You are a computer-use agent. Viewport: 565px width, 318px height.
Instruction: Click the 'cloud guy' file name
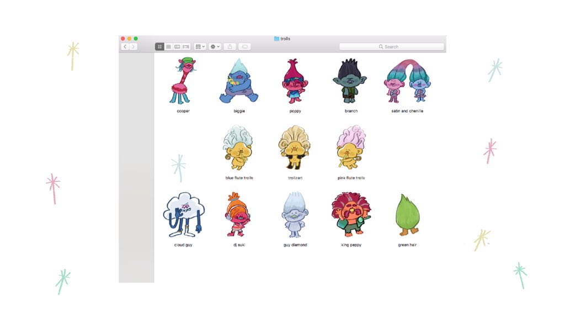pyautogui.click(x=183, y=245)
